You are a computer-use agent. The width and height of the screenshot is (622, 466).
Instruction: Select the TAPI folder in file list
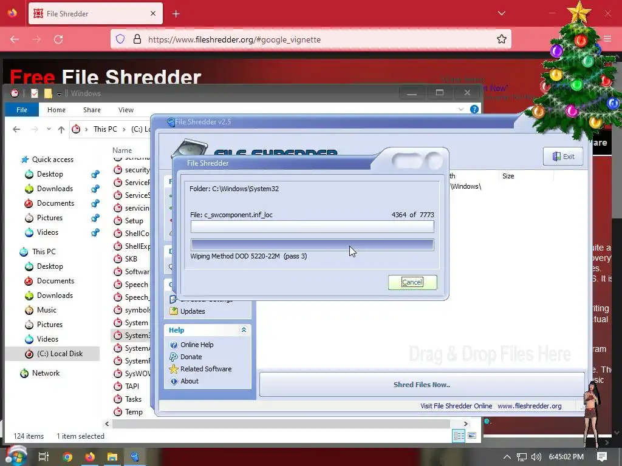132,387
